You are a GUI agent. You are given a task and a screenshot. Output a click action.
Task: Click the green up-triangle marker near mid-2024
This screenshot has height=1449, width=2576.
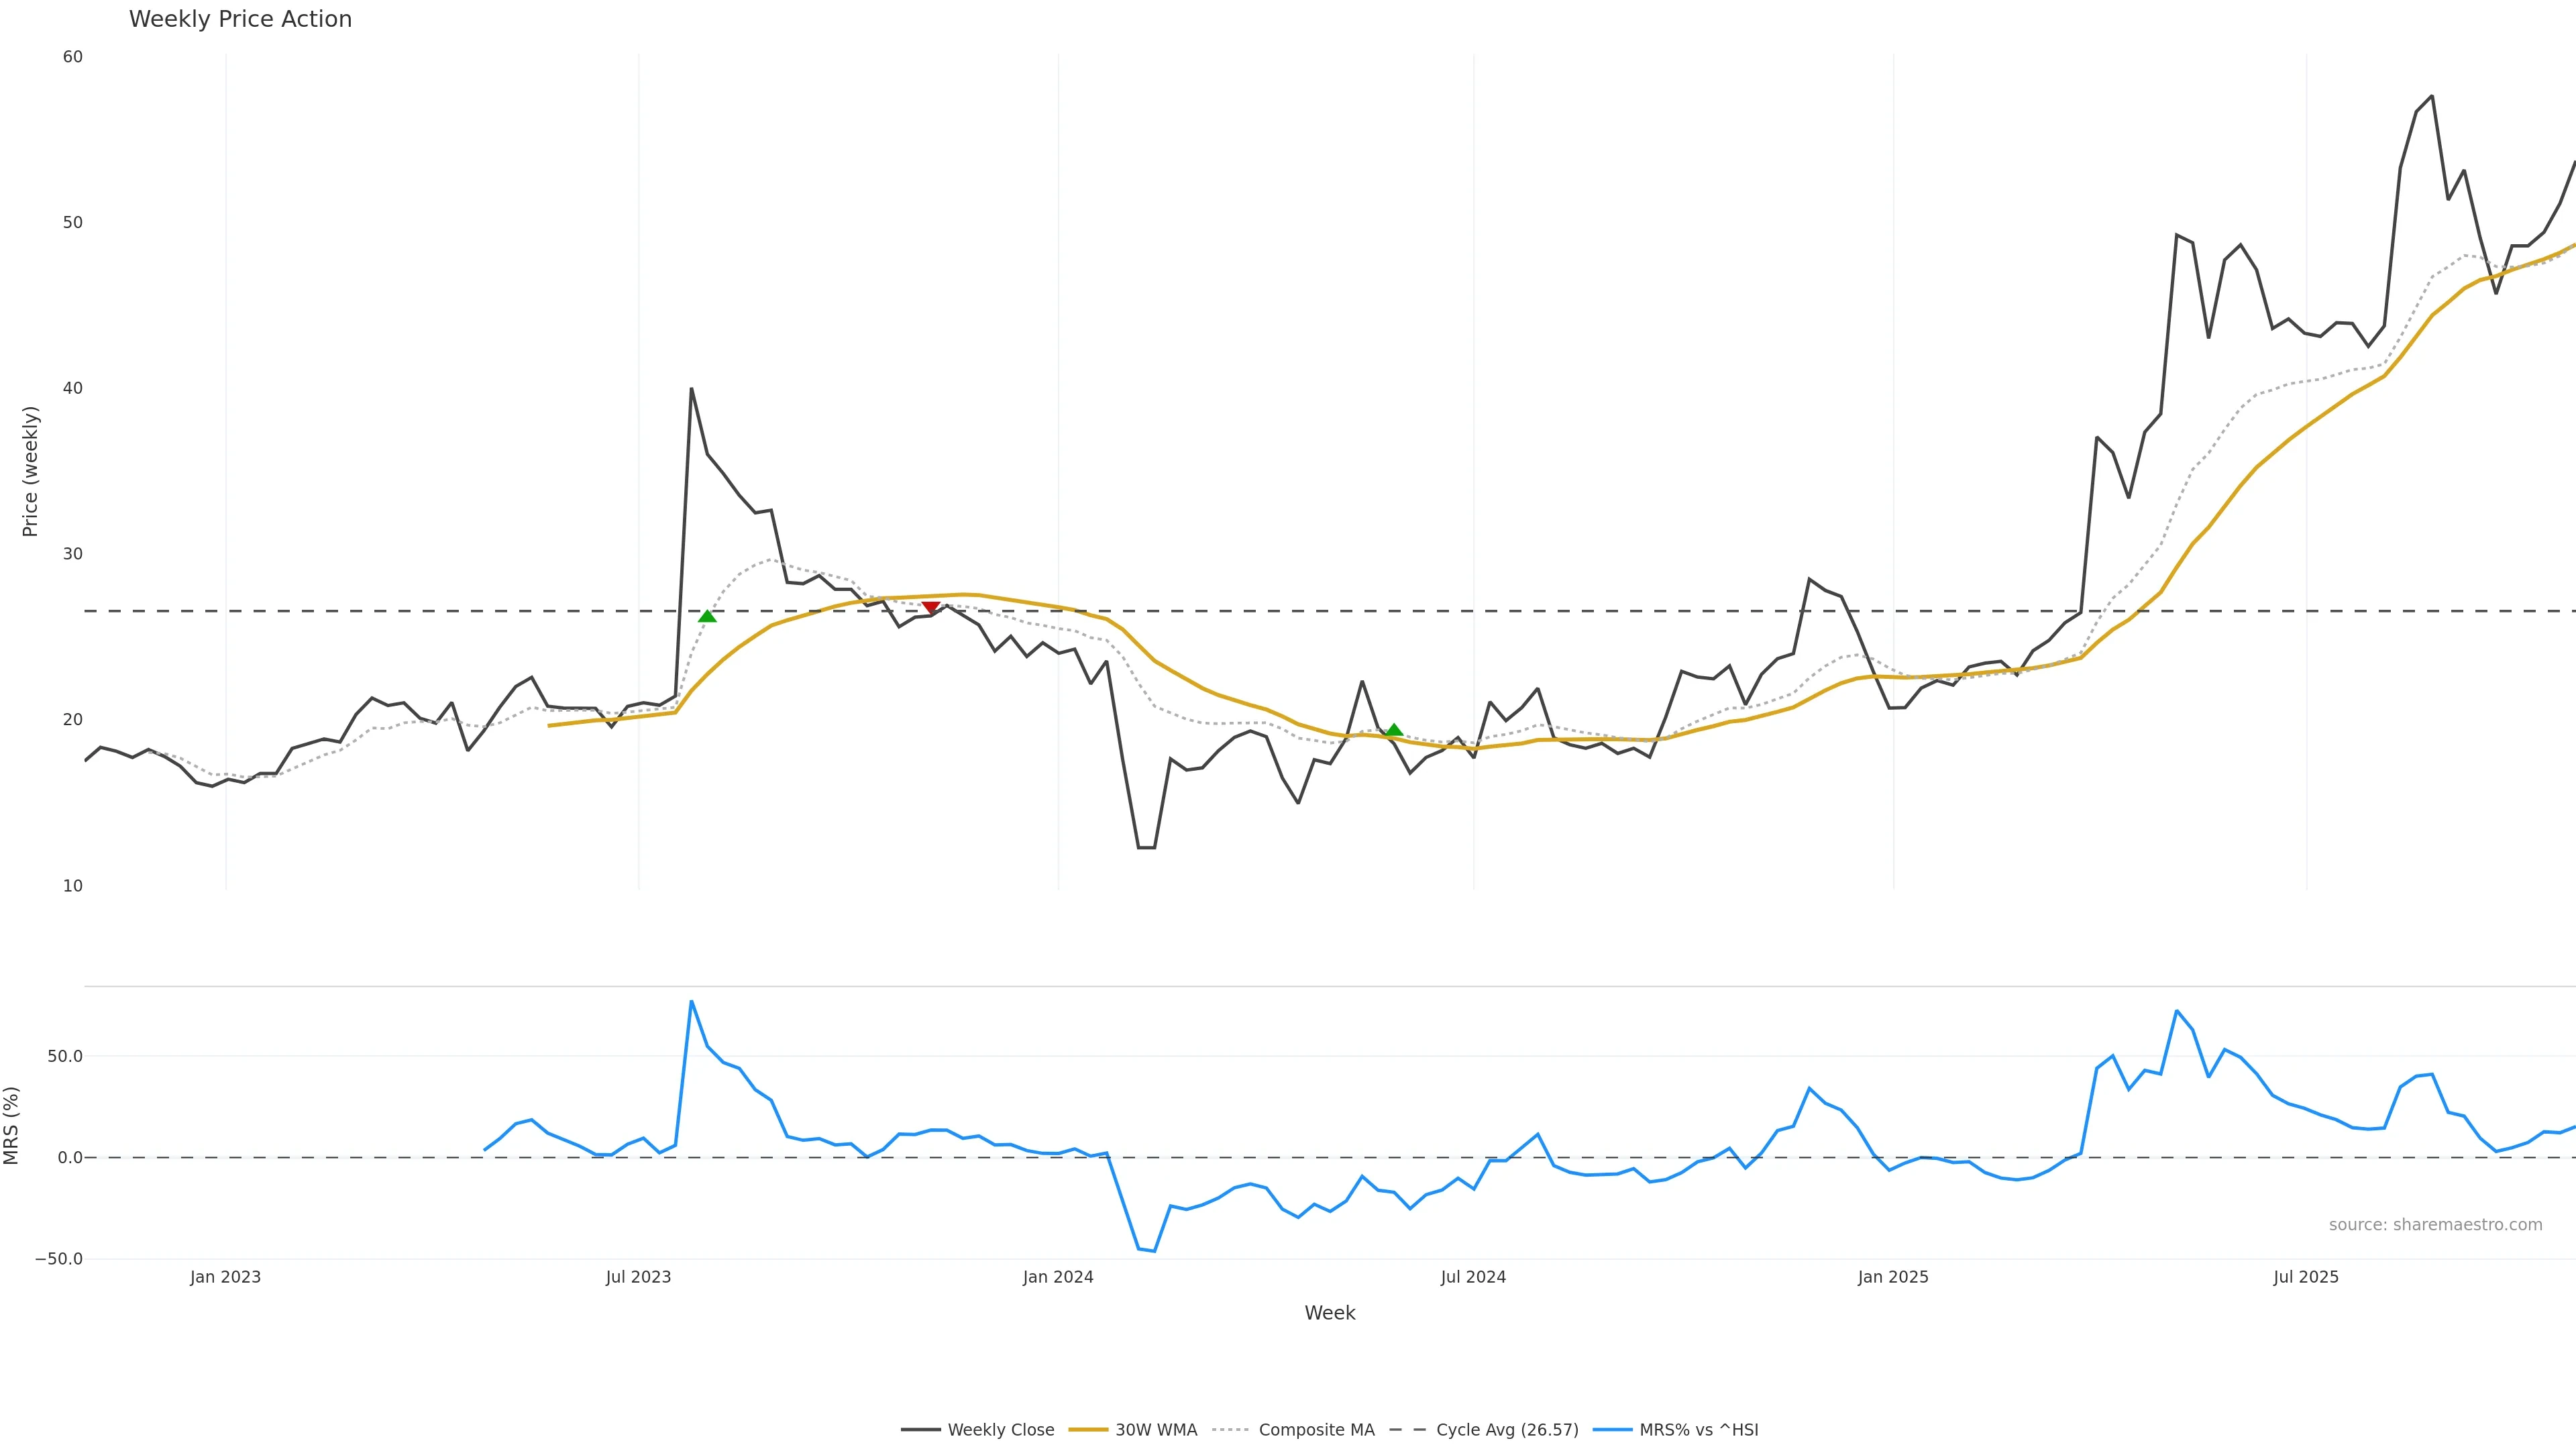(1394, 731)
